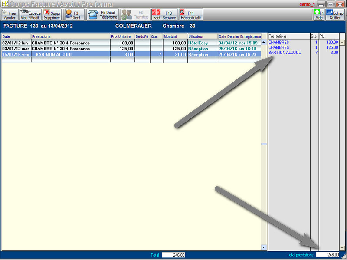The image size is (347, 260).
Task: Click the Prestations header in the summary panel
Action: [289, 36]
